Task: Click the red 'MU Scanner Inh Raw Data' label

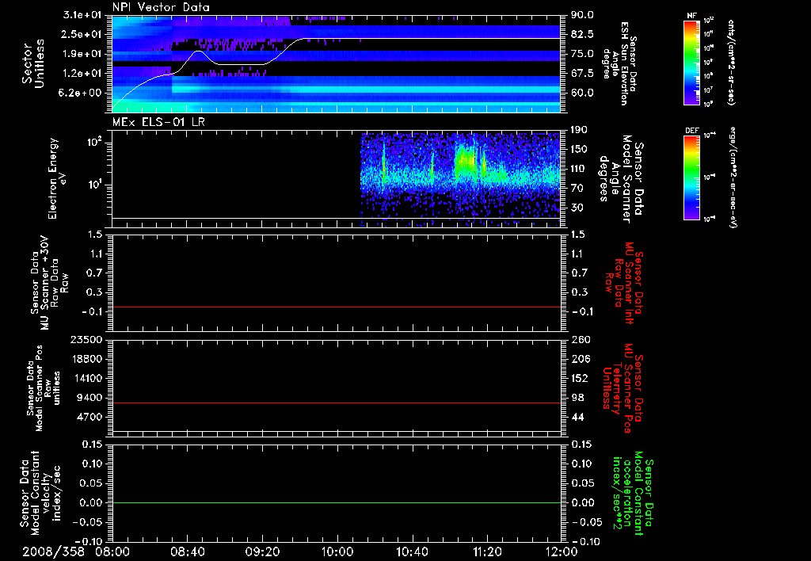Action: tap(626, 283)
